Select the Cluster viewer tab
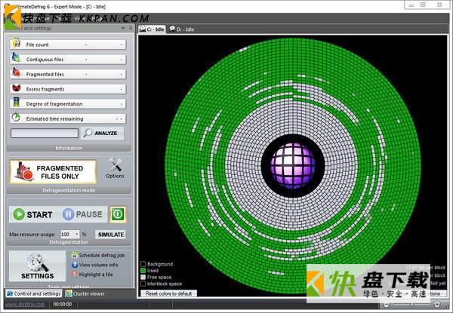This screenshot has height=313, width=453. click(85, 293)
